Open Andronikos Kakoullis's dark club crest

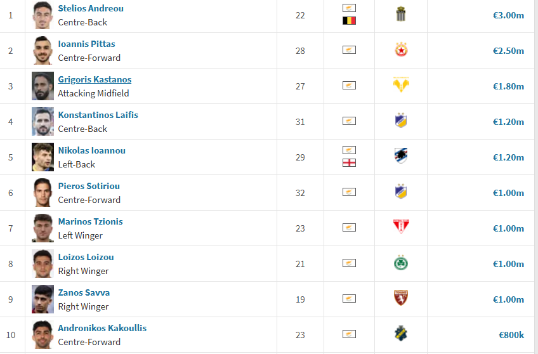tap(401, 334)
